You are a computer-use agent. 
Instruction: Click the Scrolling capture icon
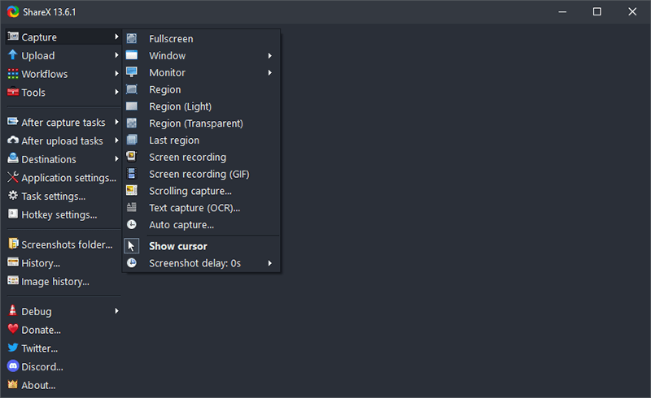[x=132, y=191]
